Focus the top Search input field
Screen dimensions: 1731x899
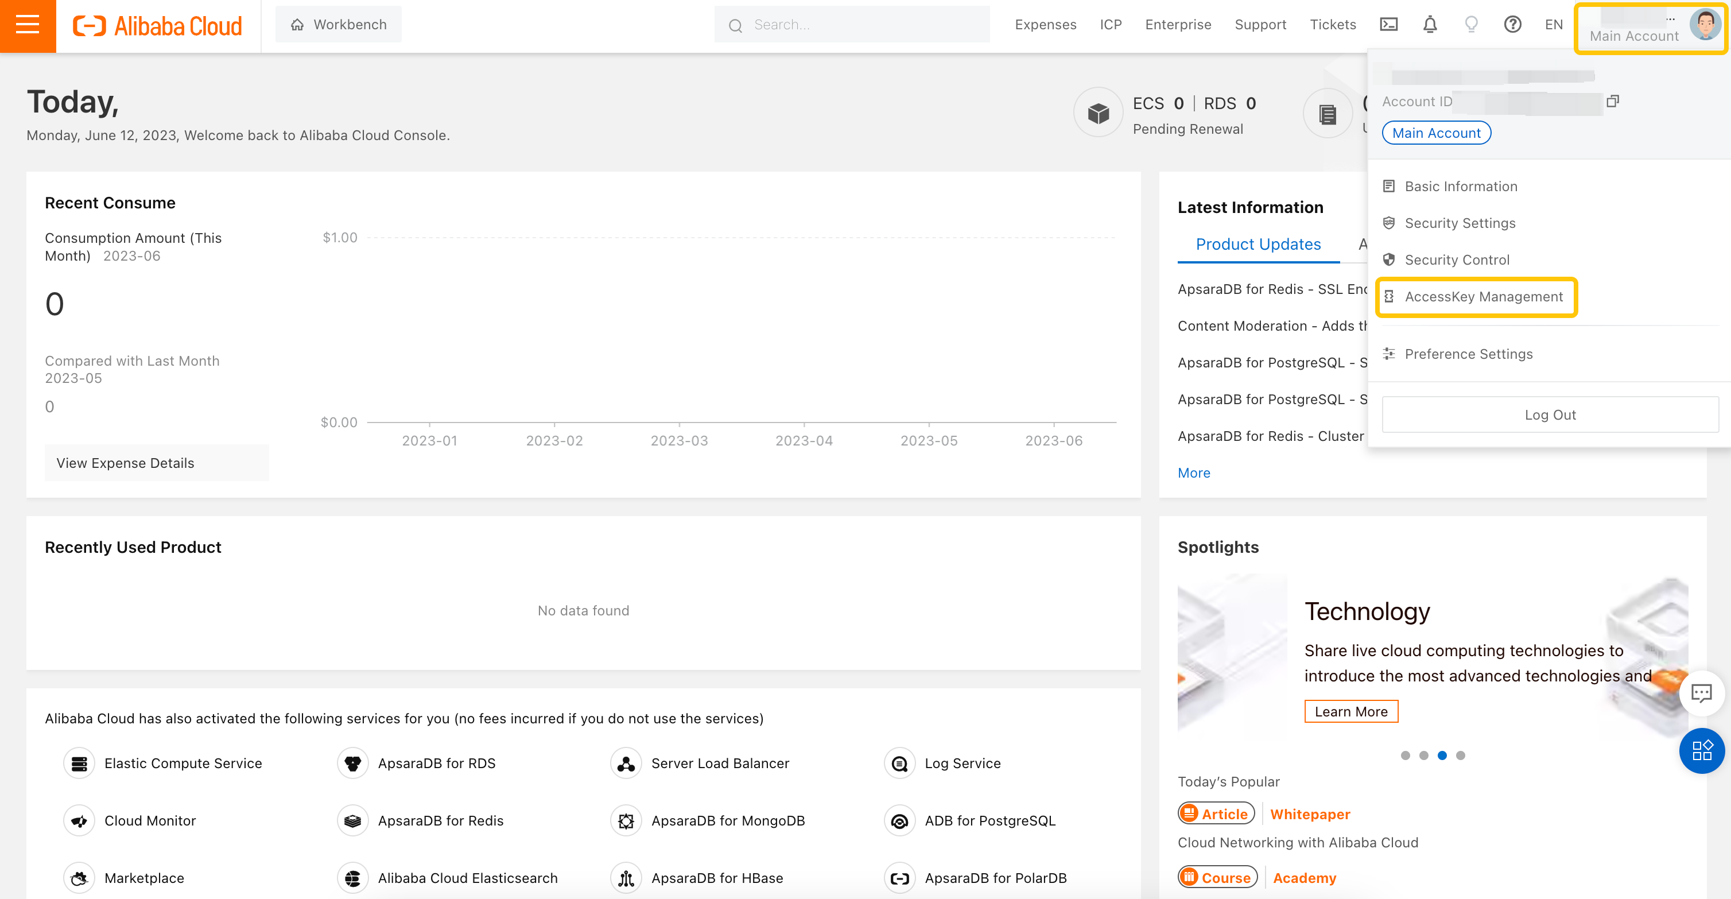[x=852, y=25]
